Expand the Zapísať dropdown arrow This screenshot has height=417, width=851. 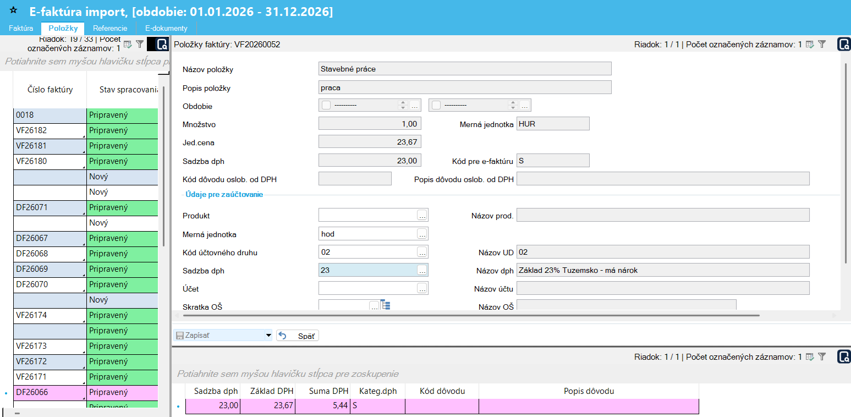tap(268, 335)
